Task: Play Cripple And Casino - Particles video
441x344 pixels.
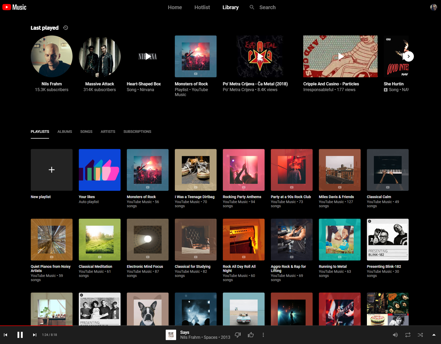Action: point(340,56)
